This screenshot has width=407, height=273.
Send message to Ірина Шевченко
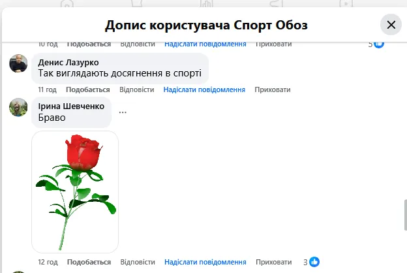point(205,262)
